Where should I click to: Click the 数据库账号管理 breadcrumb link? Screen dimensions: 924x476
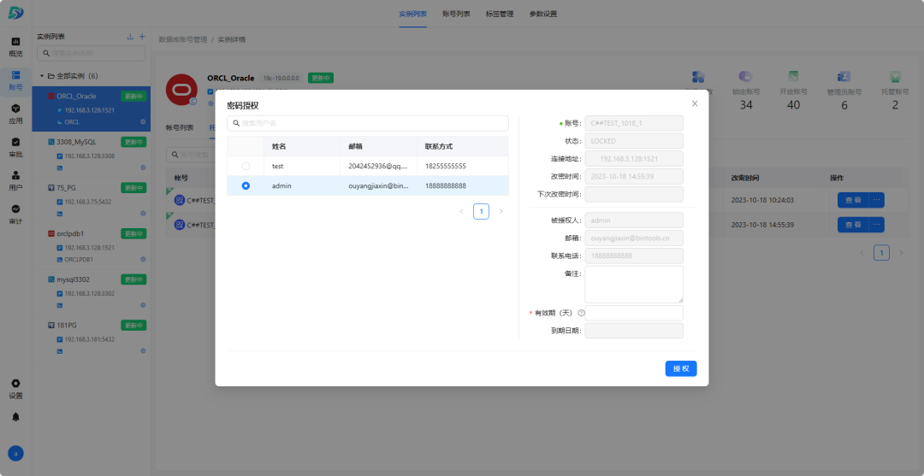click(183, 40)
